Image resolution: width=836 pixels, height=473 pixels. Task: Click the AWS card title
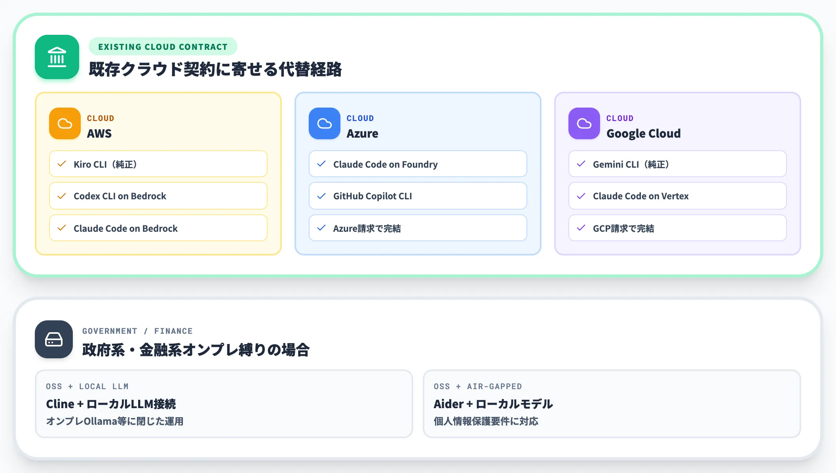99,134
